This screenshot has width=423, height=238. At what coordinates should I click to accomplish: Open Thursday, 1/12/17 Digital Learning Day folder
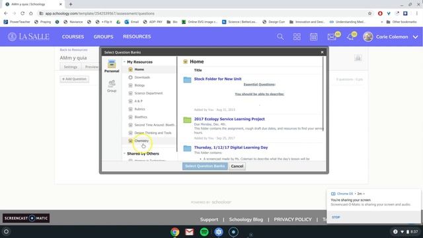coord(231,147)
